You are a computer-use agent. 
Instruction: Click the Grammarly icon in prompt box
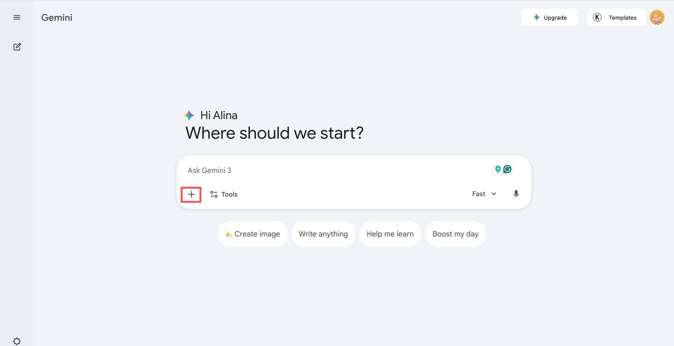click(507, 169)
